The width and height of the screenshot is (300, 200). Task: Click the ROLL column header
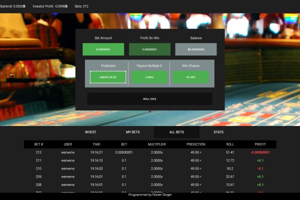(x=230, y=144)
